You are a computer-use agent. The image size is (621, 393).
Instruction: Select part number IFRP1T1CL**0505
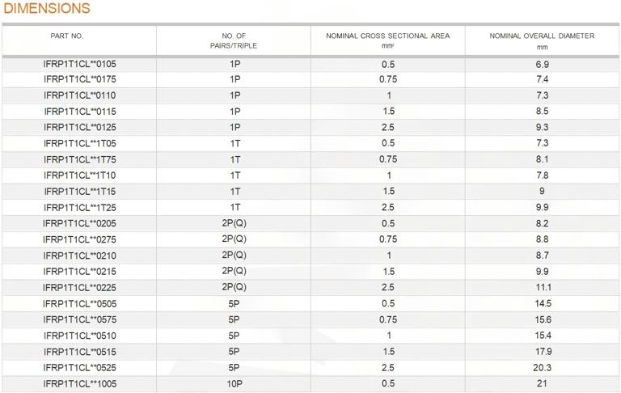tap(79, 304)
